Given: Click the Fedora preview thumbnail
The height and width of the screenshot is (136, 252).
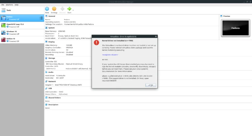Looking at the screenshot, I should pyautogui.click(x=235, y=28).
